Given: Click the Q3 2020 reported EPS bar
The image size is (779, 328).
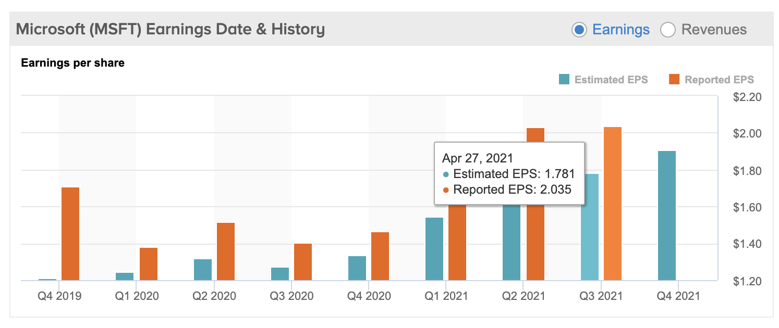Looking at the screenshot, I should click(x=303, y=262).
